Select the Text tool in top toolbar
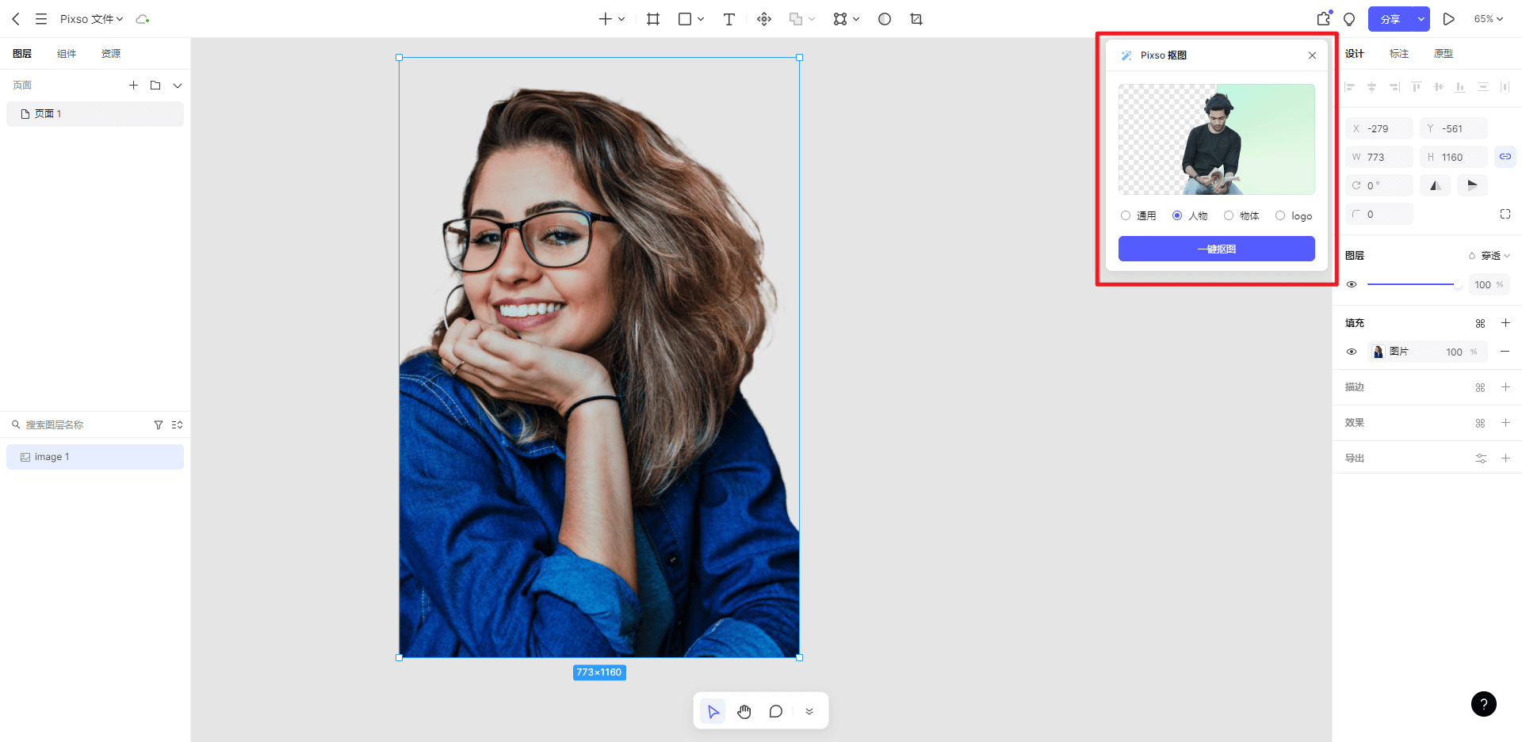Viewport: 1522px width, 742px height. pyautogui.click(x=728, y=19)
